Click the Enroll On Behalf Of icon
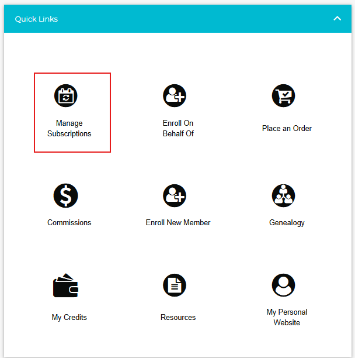 coord(175,95)
